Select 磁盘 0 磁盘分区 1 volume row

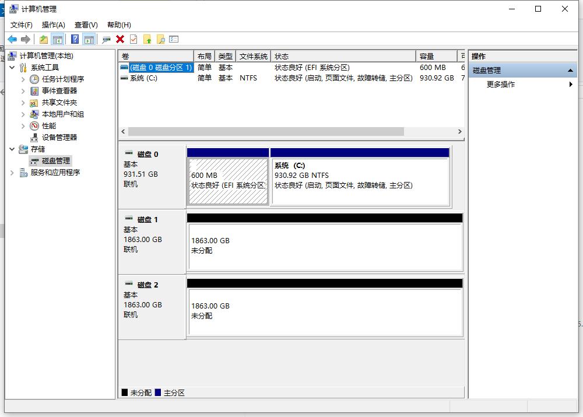pyautogui.click(x=292, y=67)
